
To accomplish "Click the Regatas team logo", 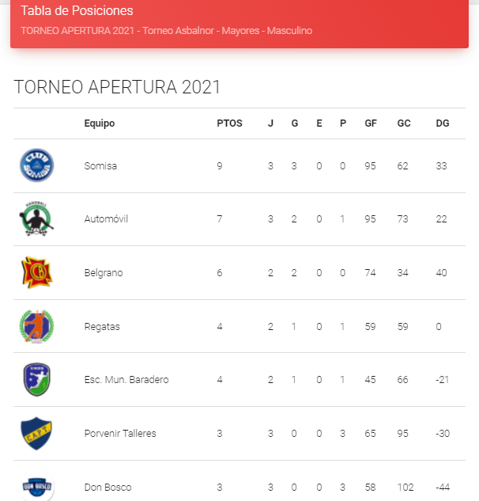I will click(36, 326).
